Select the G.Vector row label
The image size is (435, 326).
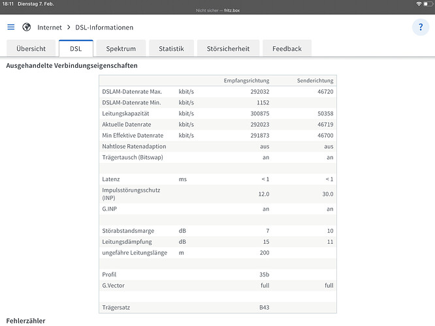coord(113,286)
